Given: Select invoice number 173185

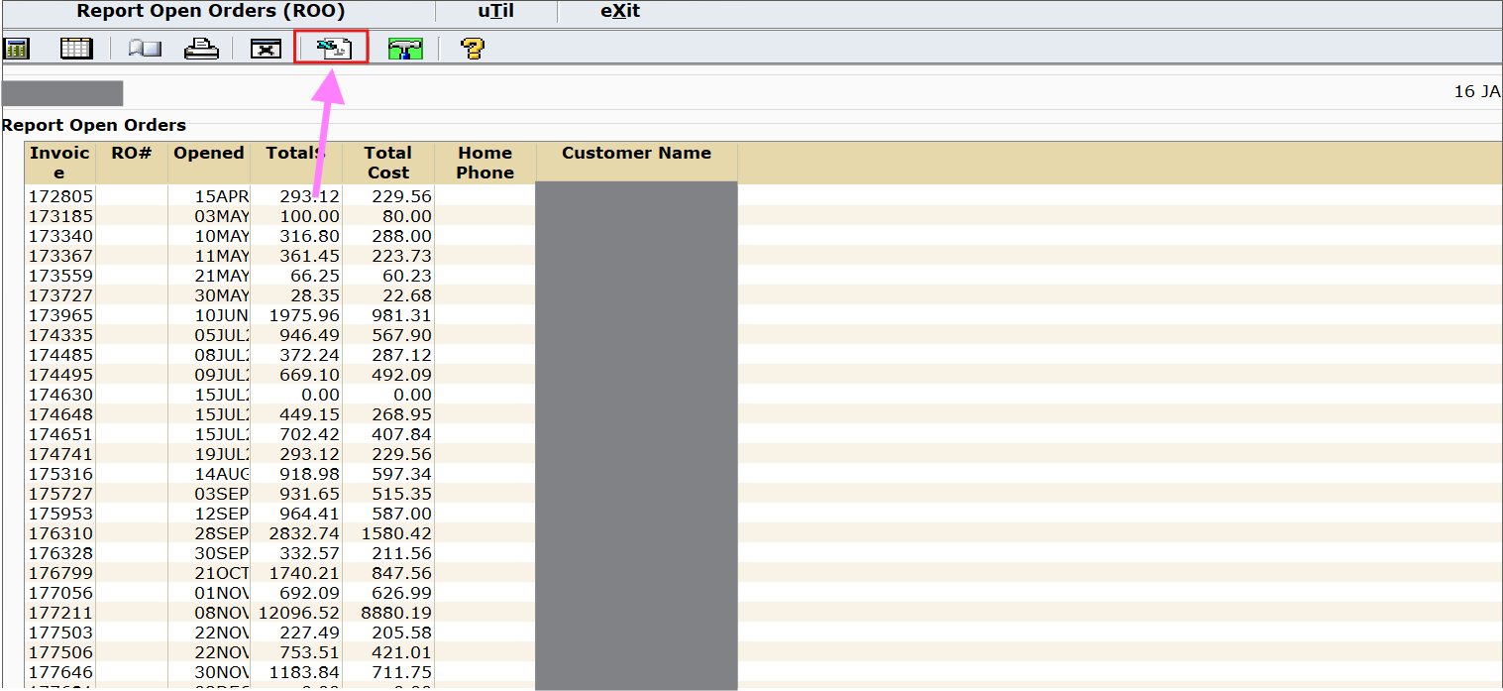Looking at the screenshot, I should point(60,216).
